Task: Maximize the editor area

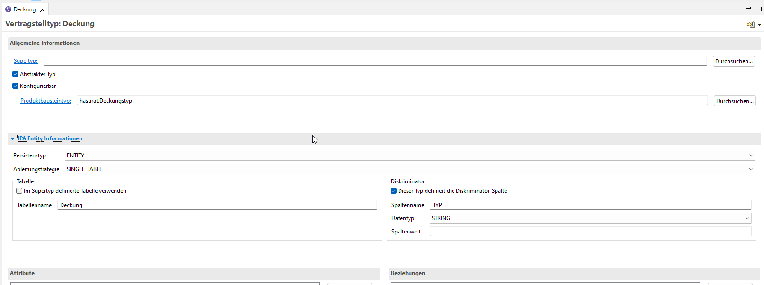Action: (x=759, y=9)
